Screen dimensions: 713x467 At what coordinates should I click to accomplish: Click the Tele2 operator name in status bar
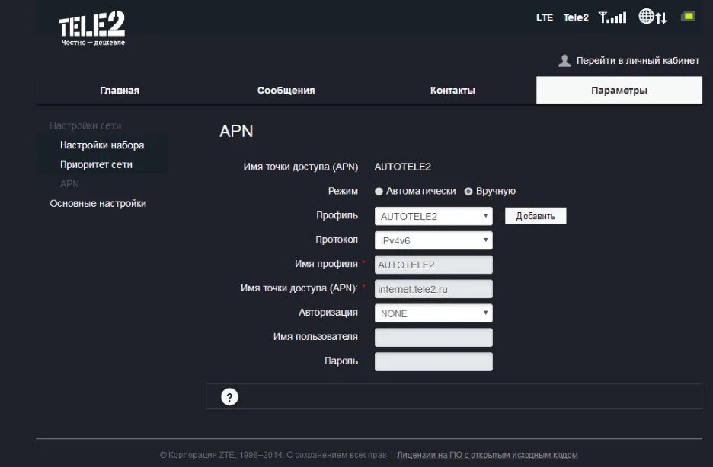click(576, 17)
